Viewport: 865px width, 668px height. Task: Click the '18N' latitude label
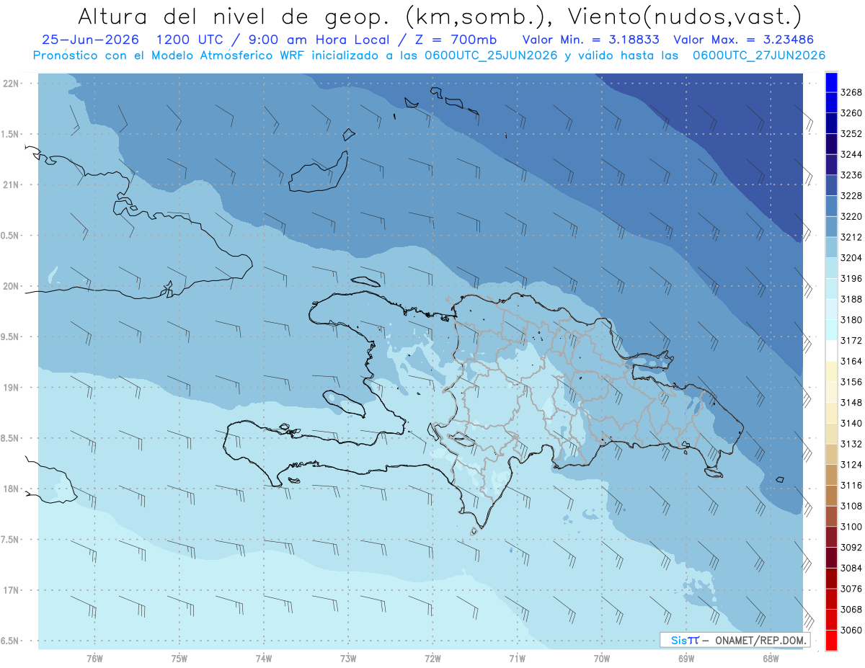point(12,489)
